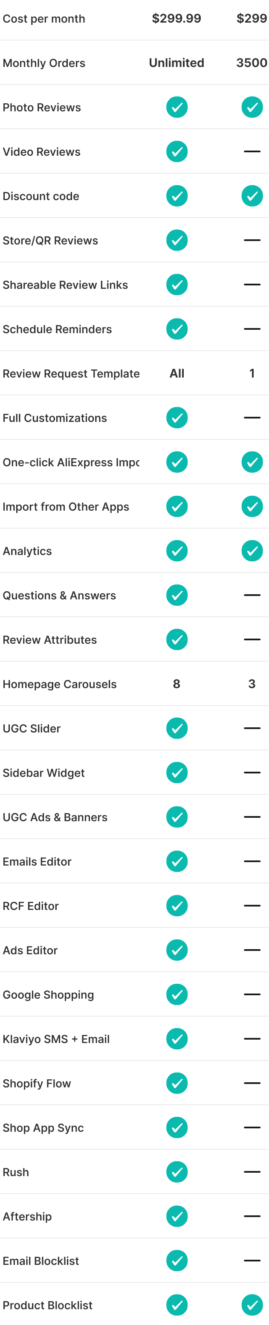Screen dimensions: 269x1325
Task: Click the Shopify Flow checkmark icon
Action: (x=176, y=1083)
